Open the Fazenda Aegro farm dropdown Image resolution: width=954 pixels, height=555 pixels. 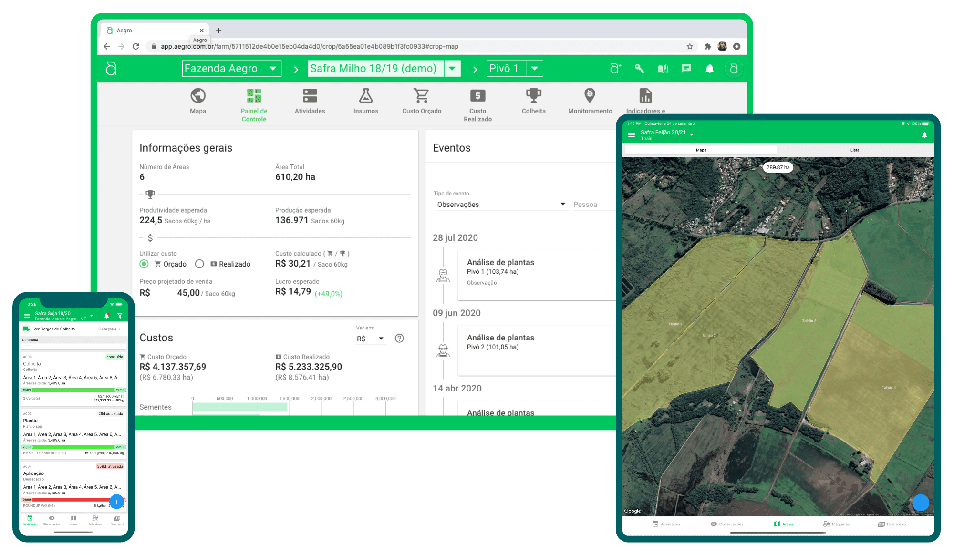[x=273, y=68]
